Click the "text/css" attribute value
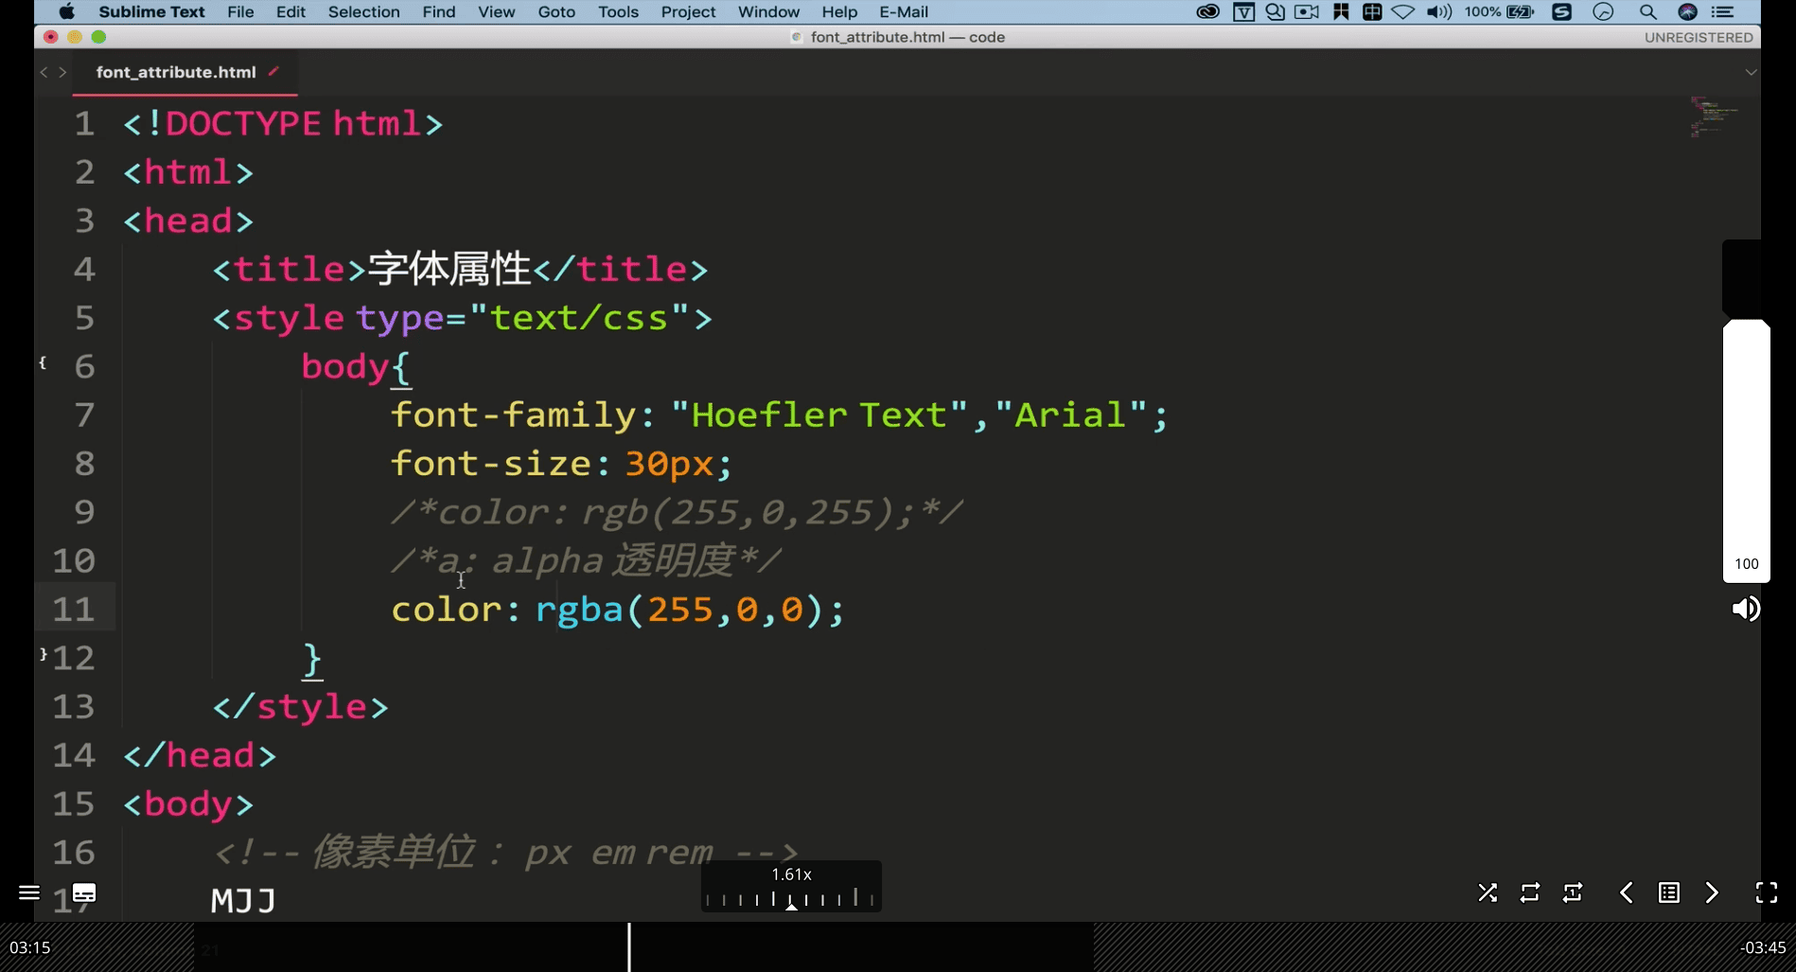Screen dimensions: 1796x972 tap(579, 318)
